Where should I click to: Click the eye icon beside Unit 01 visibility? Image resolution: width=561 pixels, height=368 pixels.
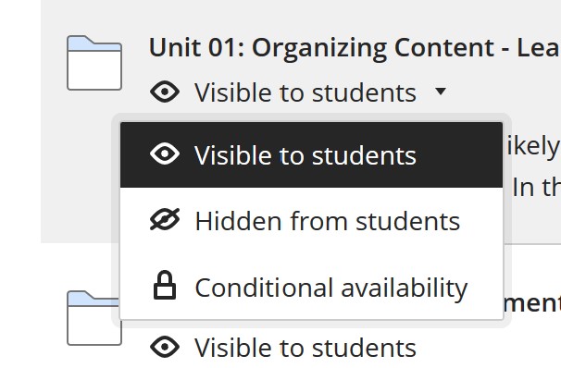[x=165, y=92]
